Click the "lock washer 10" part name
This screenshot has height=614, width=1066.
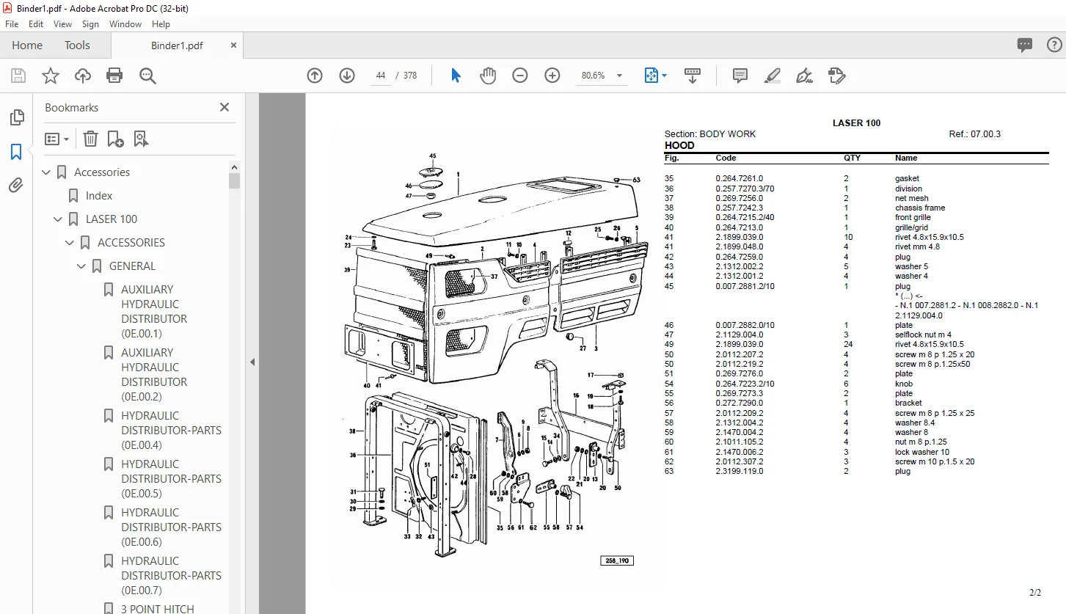point(922,452)
